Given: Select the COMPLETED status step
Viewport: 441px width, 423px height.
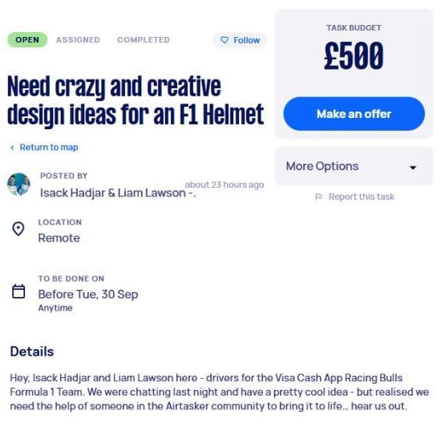Looking at the screenshot, I should point(144,39).
